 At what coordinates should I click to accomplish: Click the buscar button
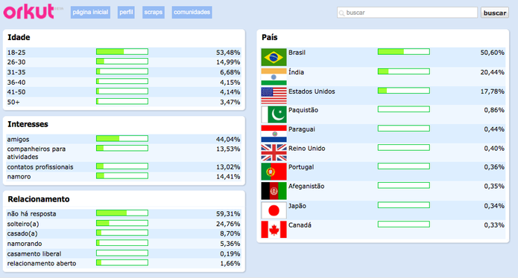pyautogui.click(x=495, y=13)
